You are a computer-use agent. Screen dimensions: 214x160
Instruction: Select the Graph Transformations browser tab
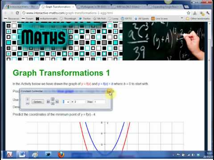(x=58, y=7)
